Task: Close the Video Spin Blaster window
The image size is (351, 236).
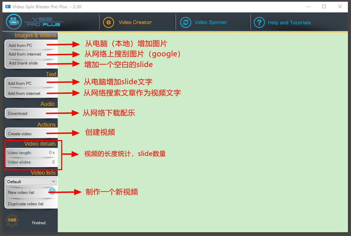Action: [x=340, y=7]
